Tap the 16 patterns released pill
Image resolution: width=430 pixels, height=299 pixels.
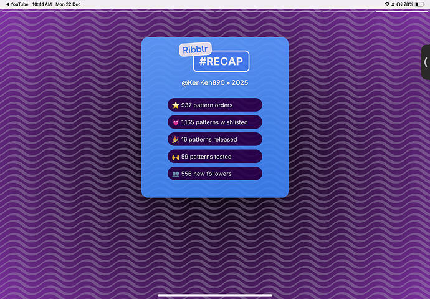(215, 139)
